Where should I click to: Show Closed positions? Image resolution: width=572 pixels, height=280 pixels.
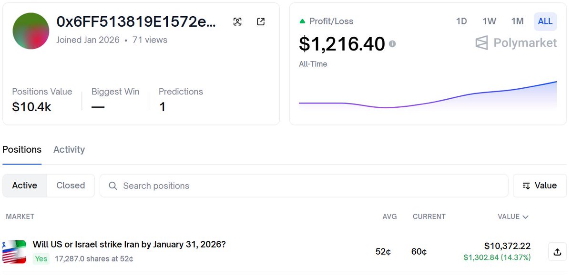point(71,186)
